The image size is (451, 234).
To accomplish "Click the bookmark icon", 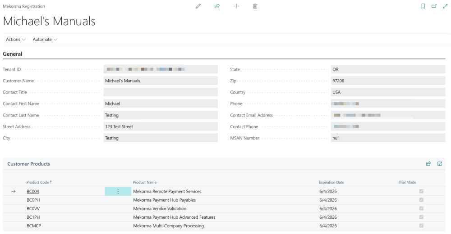I will (x=423, y=6).
